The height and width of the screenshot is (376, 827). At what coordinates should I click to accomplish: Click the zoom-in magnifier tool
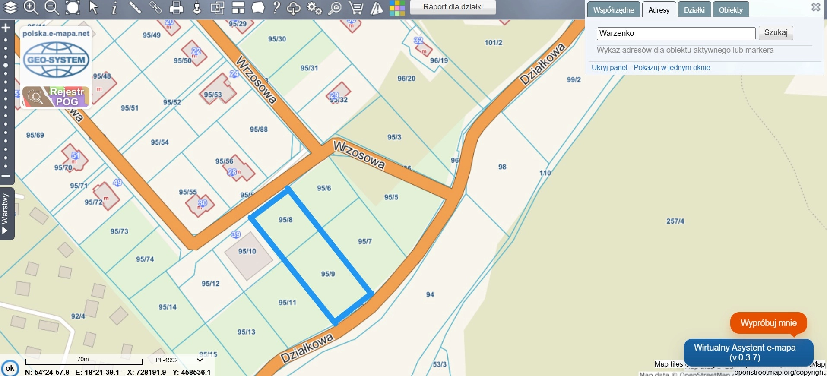(31, 8)
